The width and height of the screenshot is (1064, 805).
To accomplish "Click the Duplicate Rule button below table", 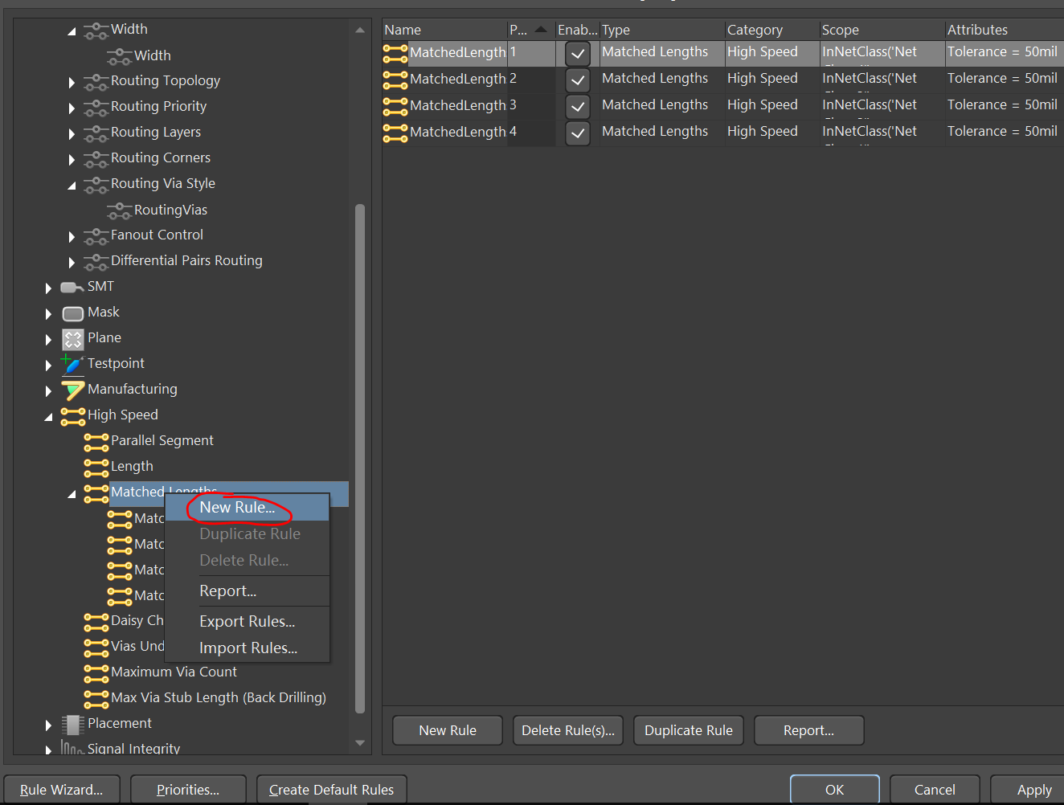I will point(689,730).
